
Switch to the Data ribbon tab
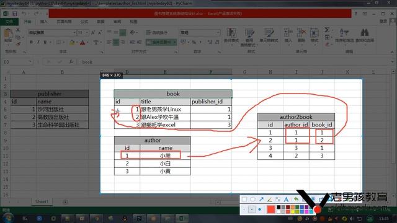point(100,22)
